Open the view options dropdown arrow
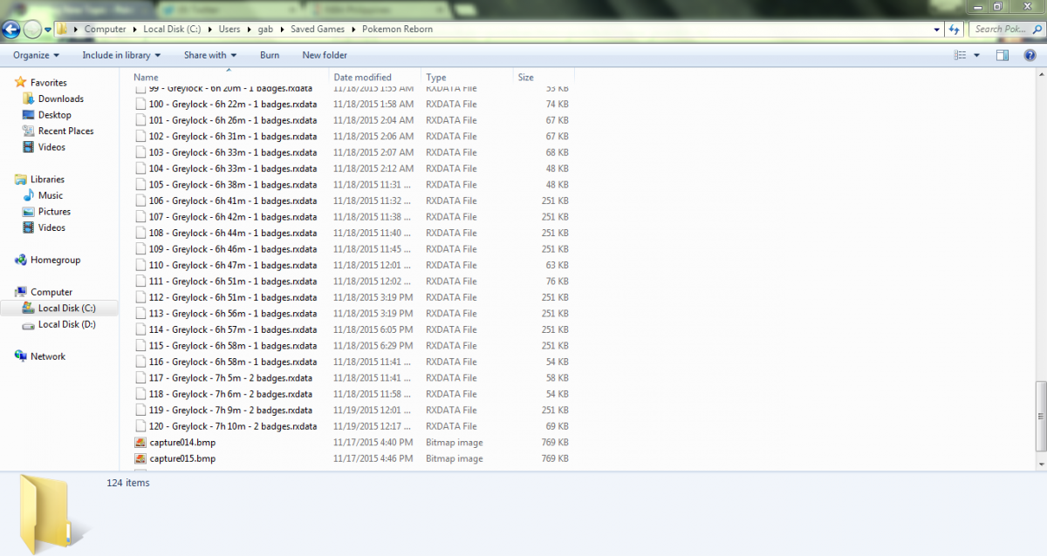 click(975, 55)
